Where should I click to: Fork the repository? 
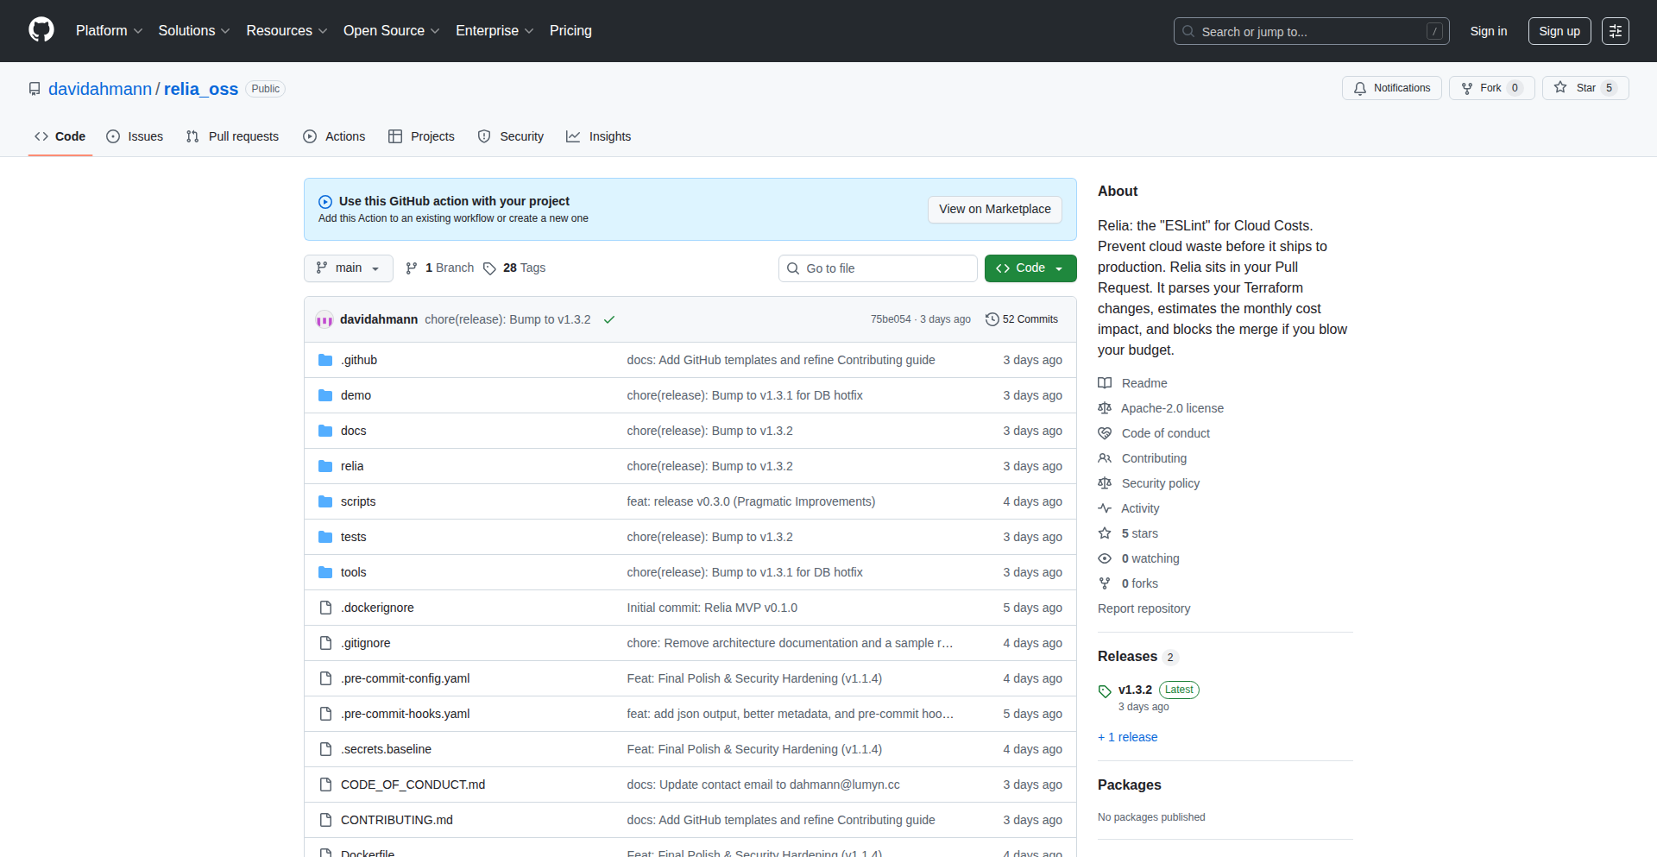1490,88
